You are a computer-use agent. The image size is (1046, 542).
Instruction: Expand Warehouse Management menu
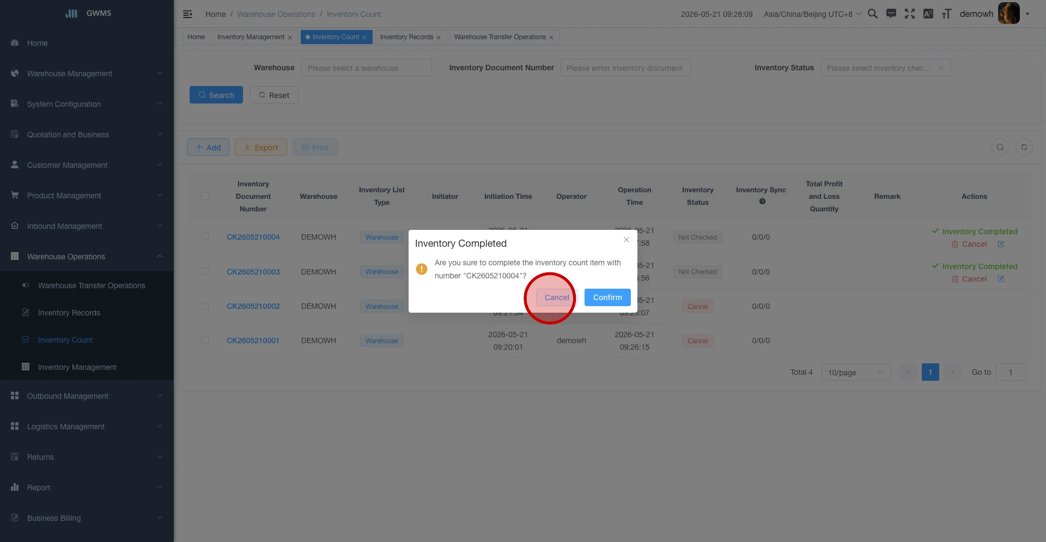tap(87, 74)
